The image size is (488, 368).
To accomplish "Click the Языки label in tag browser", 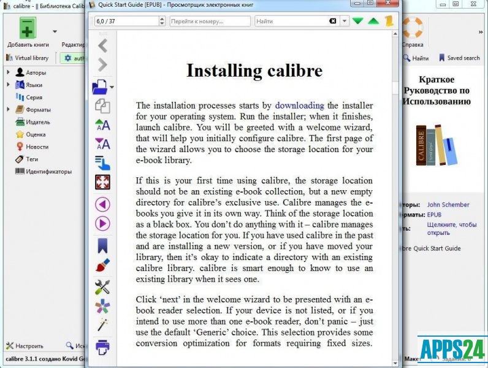I will [34, 85].
